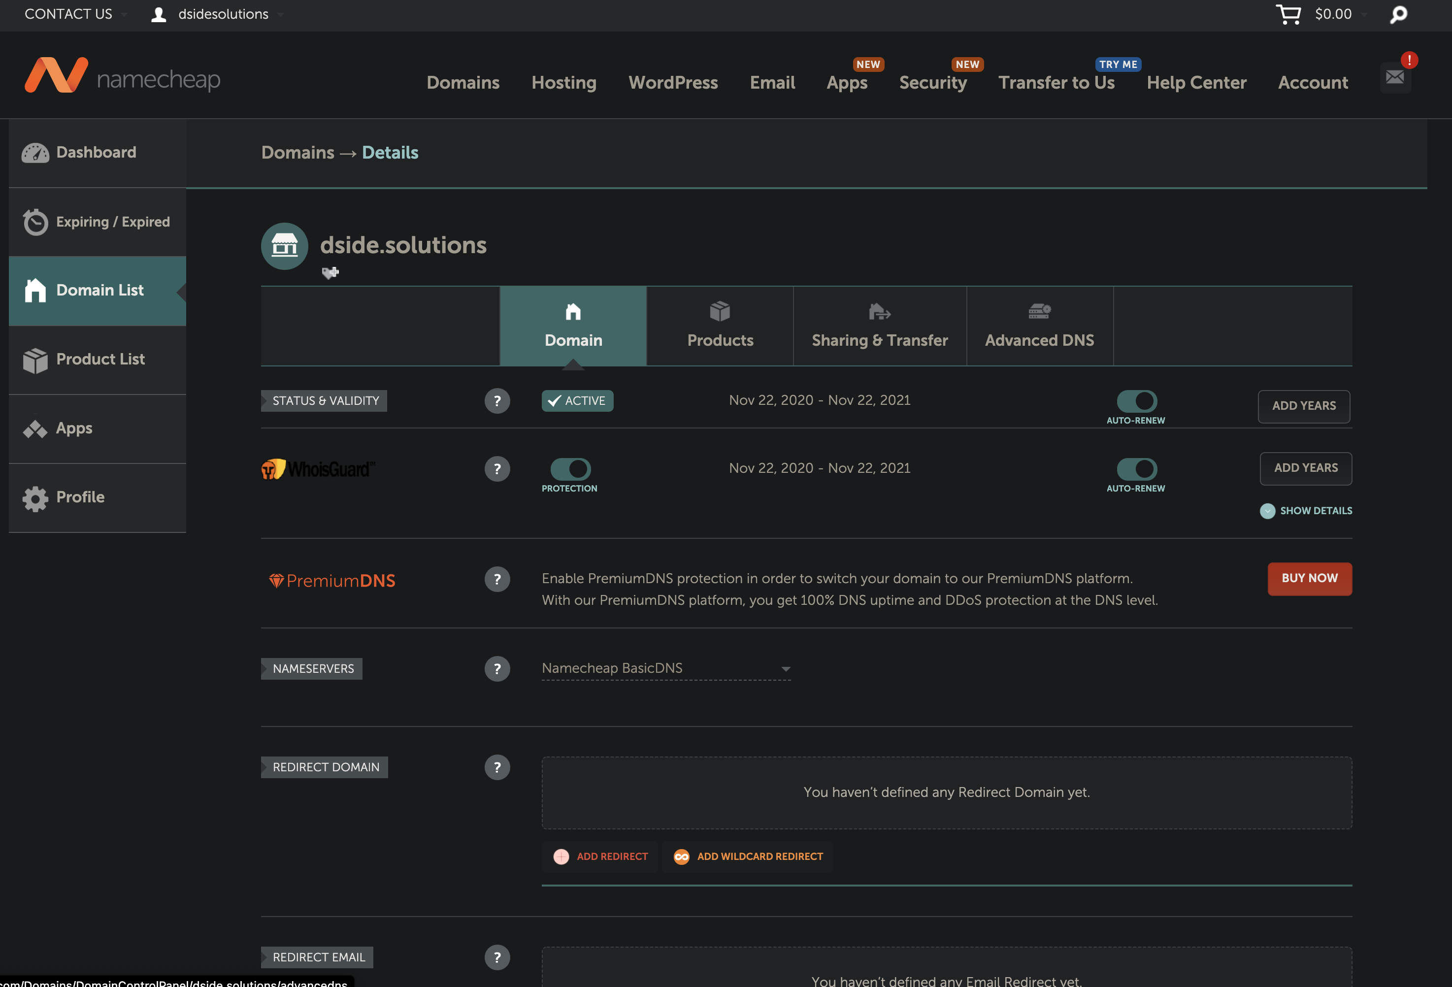Open the Security top menu
The image size is (1452, 987).
[x=933, y=82]
